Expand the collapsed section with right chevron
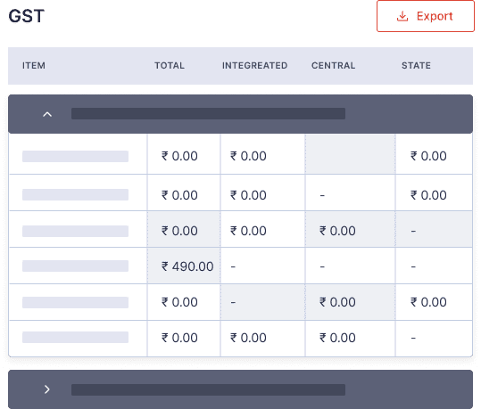 tap(47, 389)
